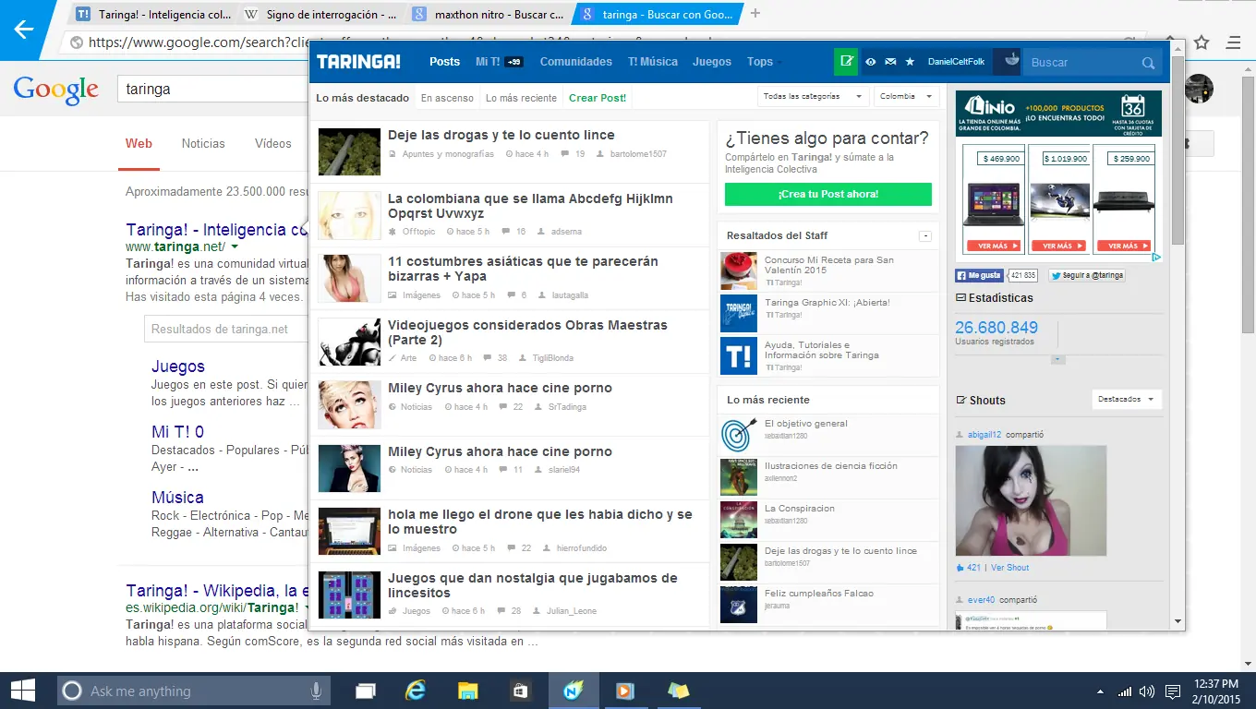Viewport: 1256px width, 709px height.
Task: Go to the Comunidades menu
Action: click(x=576, y=62)
